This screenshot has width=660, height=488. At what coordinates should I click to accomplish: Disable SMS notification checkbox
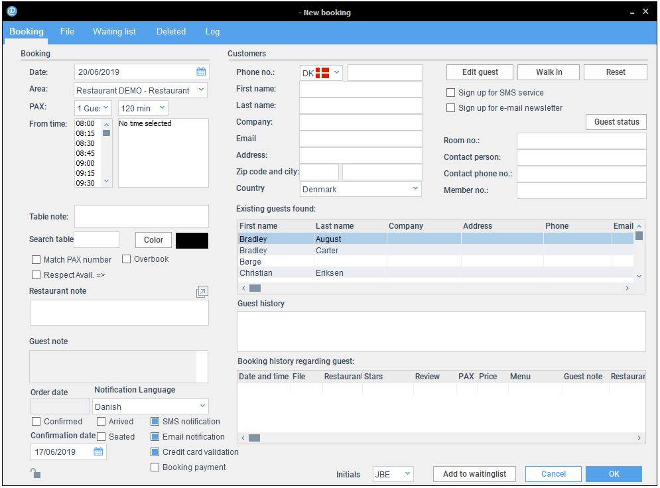[155, 421]
